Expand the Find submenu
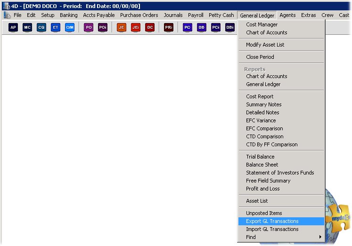 pos(281,237)
